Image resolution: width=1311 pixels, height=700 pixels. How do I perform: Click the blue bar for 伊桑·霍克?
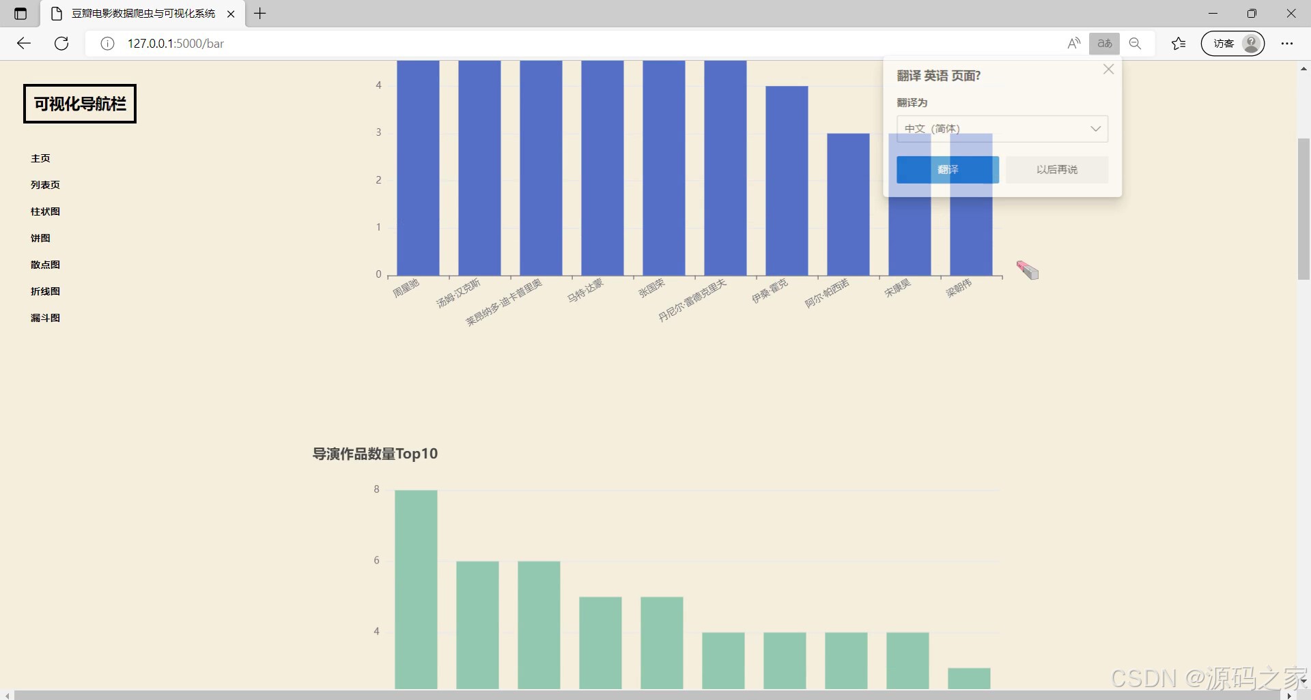pyautogui.click(x=787, y=181)
